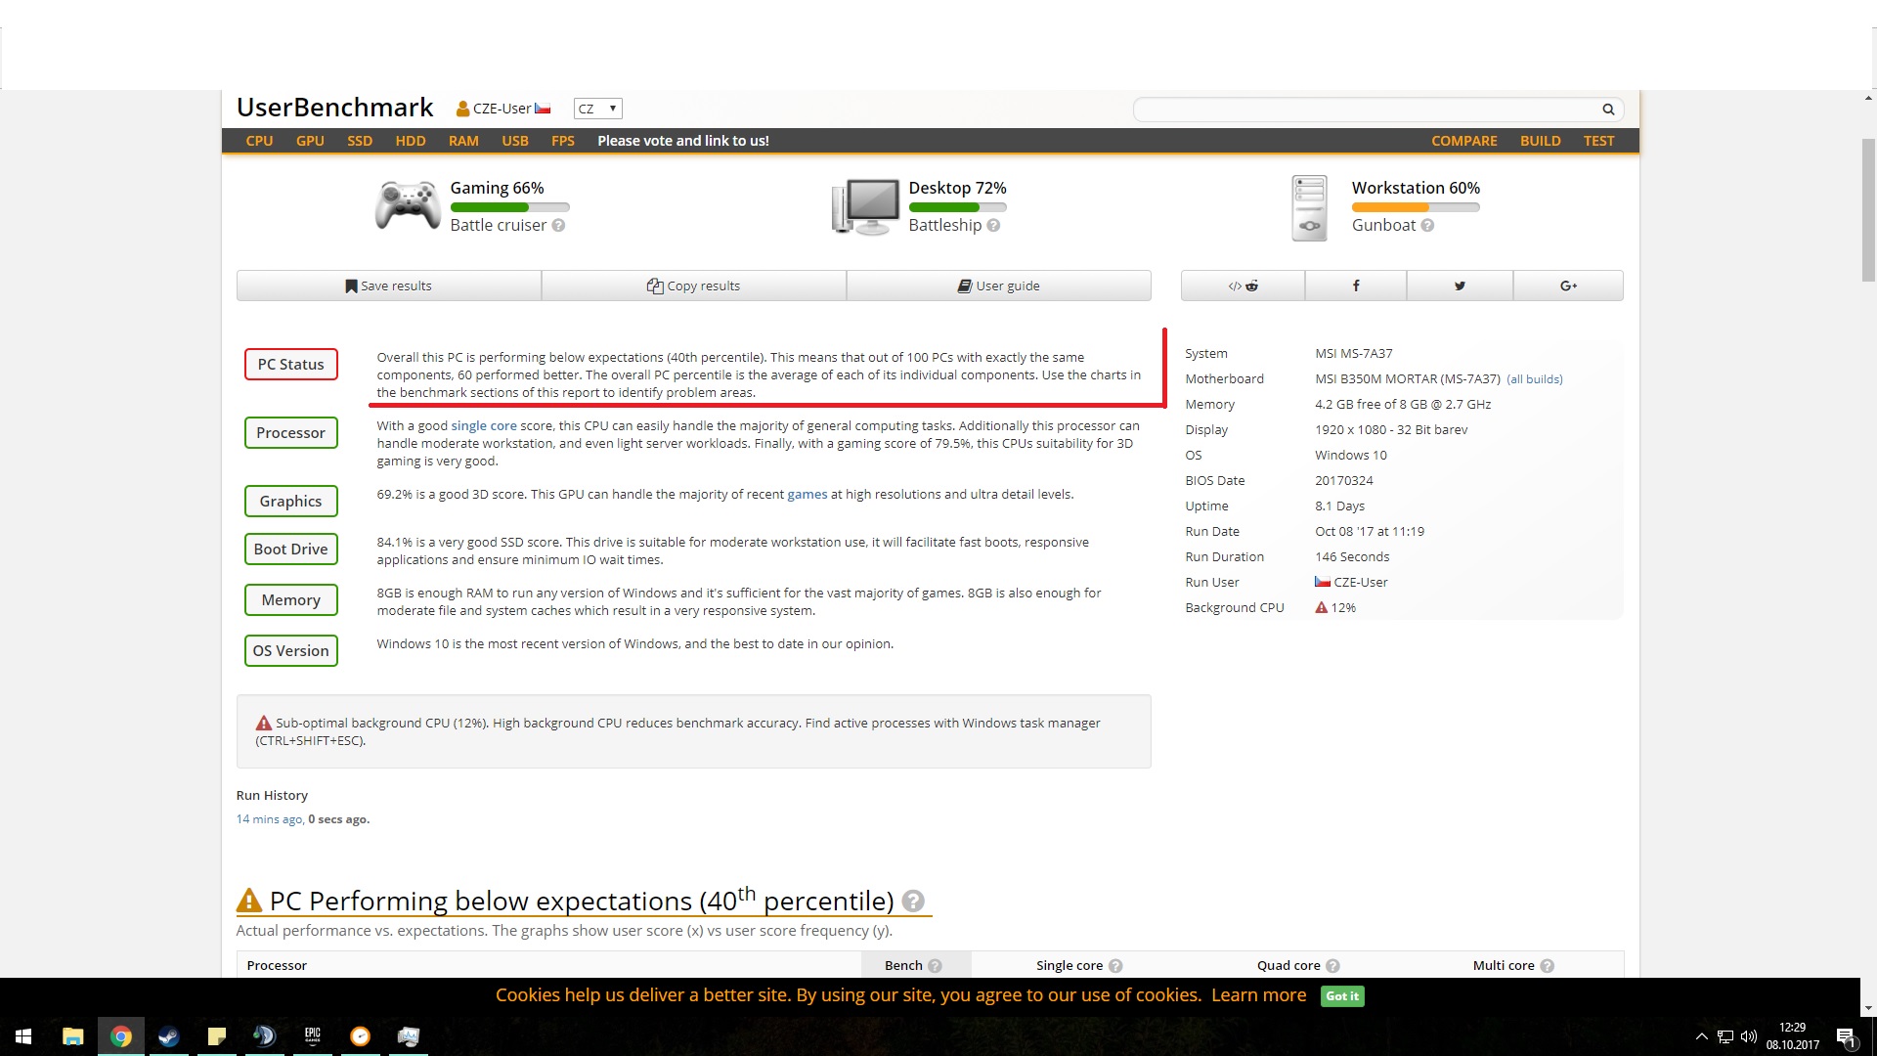Open the HDD menu
The height and width of the screenshot is (1056, 1877).
[411, 141]
